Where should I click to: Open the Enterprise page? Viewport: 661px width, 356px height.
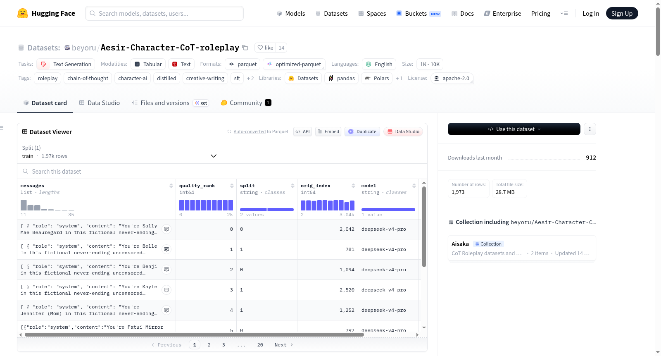tap(502, 14)
